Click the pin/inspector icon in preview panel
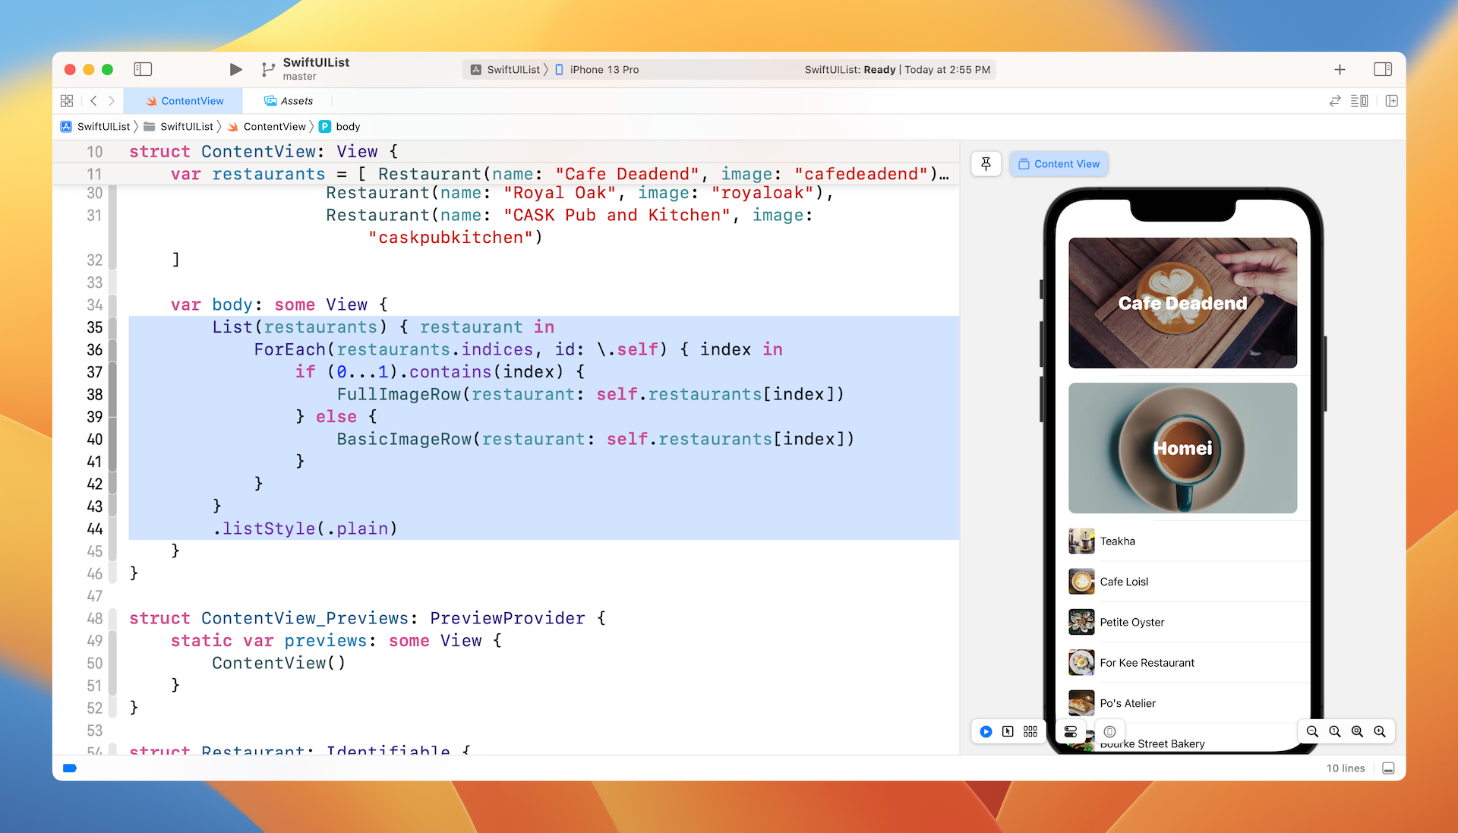The height and width of the screenshot is (833, 1458). coord(986,163)
